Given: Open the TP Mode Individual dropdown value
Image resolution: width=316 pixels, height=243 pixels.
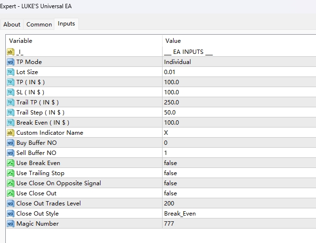Looking at the screenshot, I should [177, 62].
